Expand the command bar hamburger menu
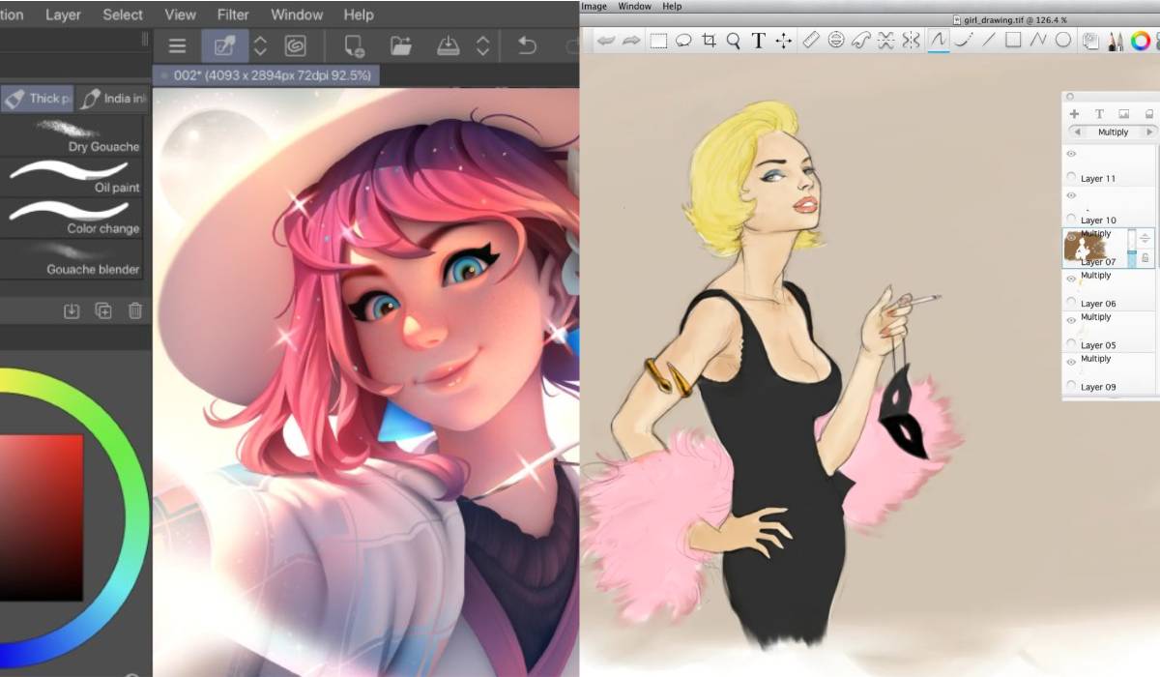Screen dimensions: 1160x677 tap(177, 45)
